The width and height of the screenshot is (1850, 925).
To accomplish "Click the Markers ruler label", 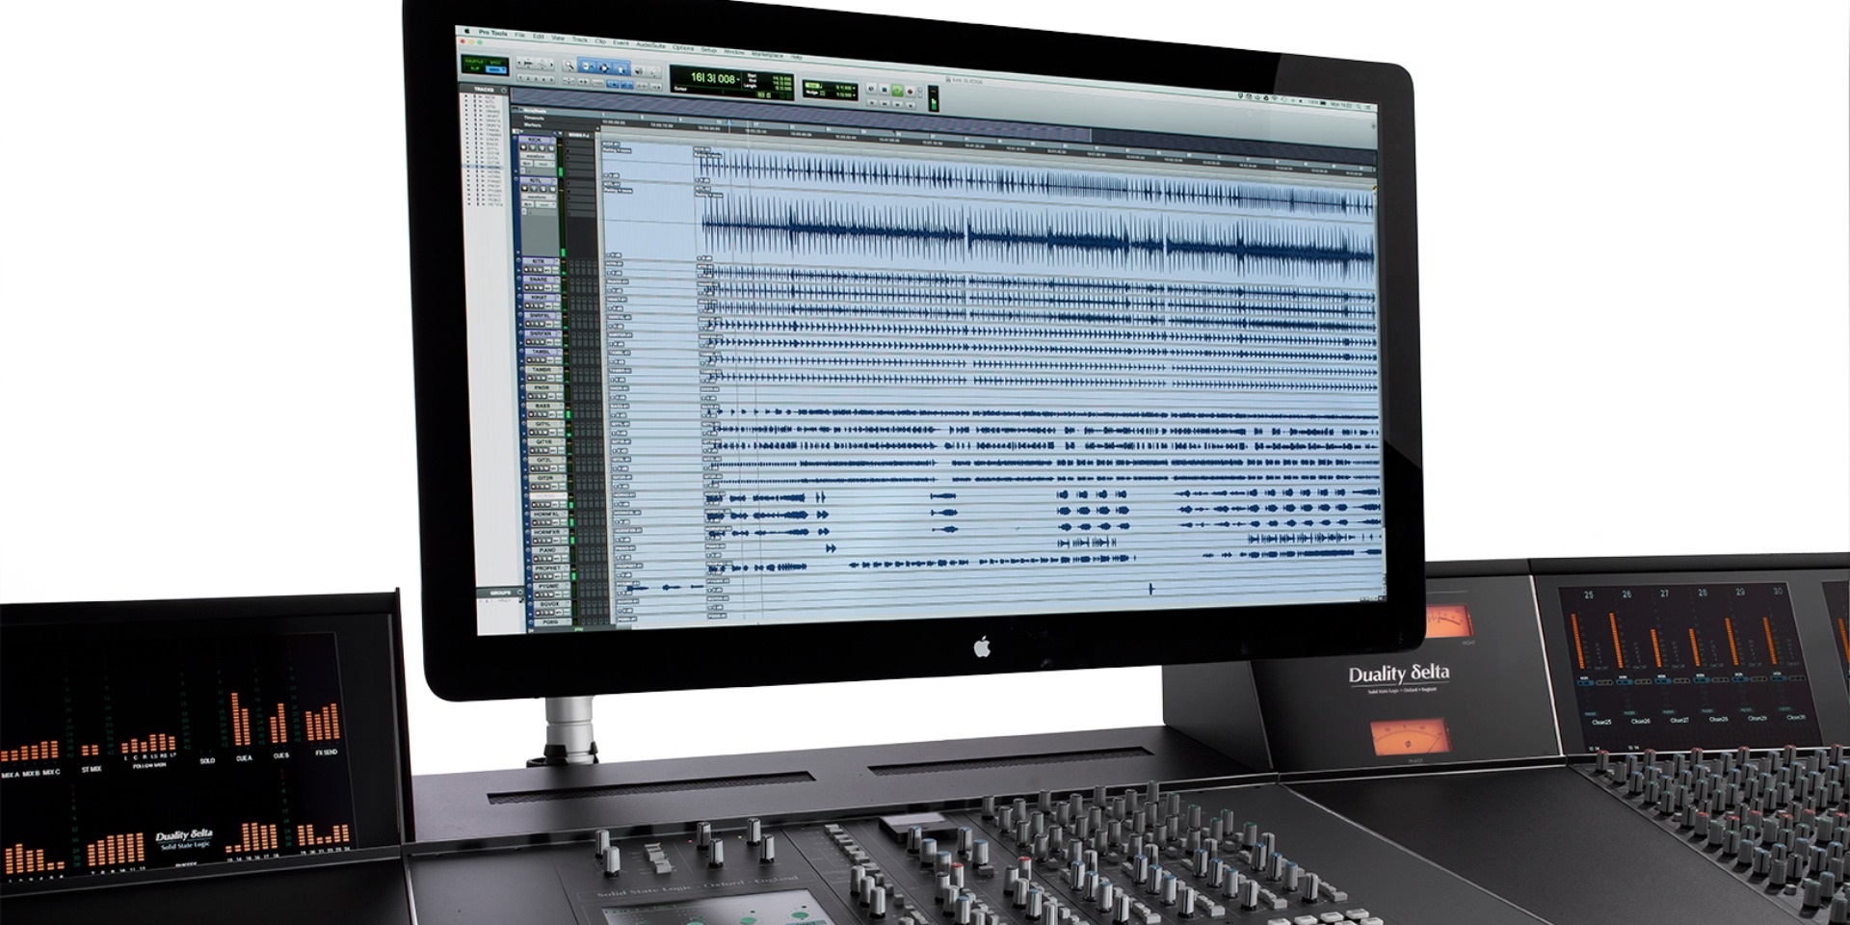I will point(533,125).
